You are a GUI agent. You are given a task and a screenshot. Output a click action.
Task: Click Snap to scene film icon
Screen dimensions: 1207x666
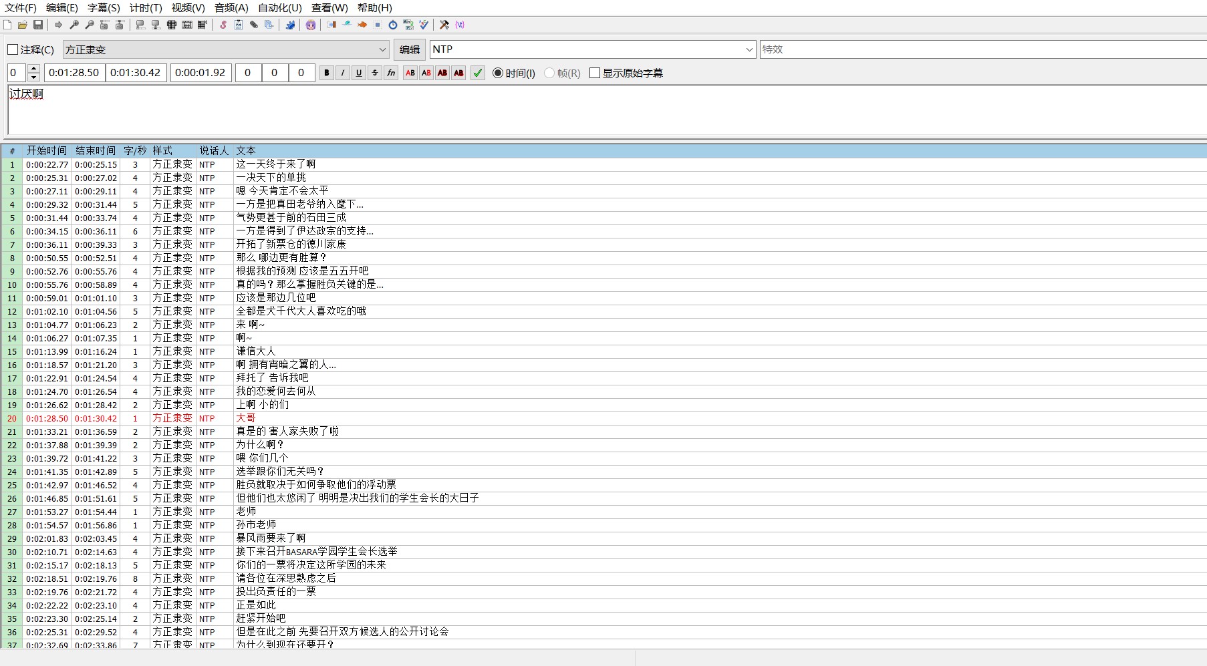[187, 25]
